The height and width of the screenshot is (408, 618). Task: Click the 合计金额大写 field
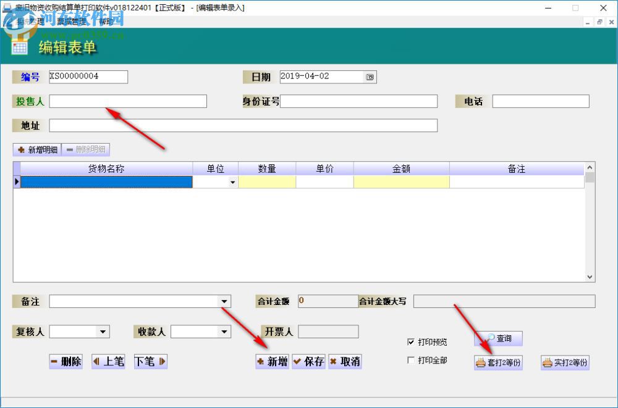[504, 301]
